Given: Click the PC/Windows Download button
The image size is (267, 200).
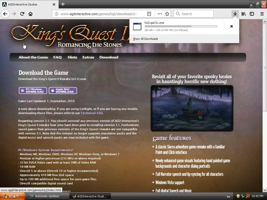Looking at the screenshot, I should tap(33, 90).
